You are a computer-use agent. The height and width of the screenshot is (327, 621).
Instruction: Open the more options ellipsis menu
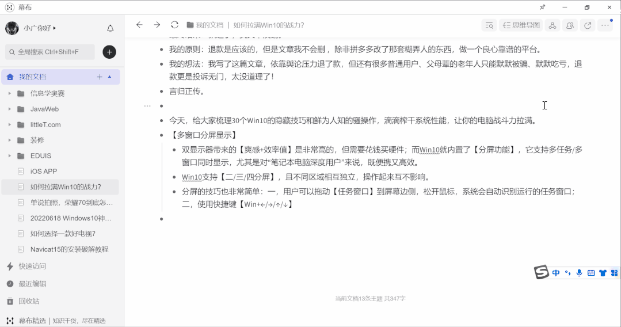pyautogui.click(x=605, y=25)
